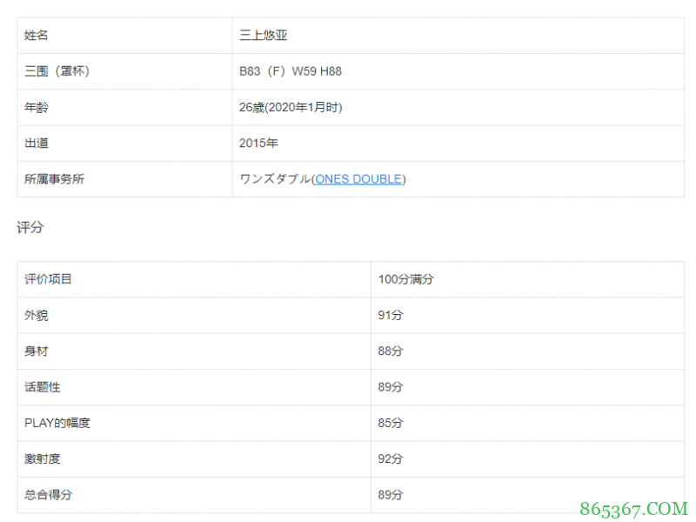The height and width of the screenshot is (522, 696).
Task: Click the 评分 section heading
Action: pyautogui.click(x=30, y=228)
